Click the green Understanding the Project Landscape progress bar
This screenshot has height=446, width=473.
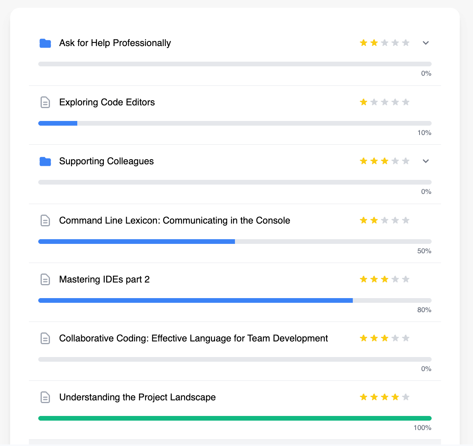click(x=235, y=418)
